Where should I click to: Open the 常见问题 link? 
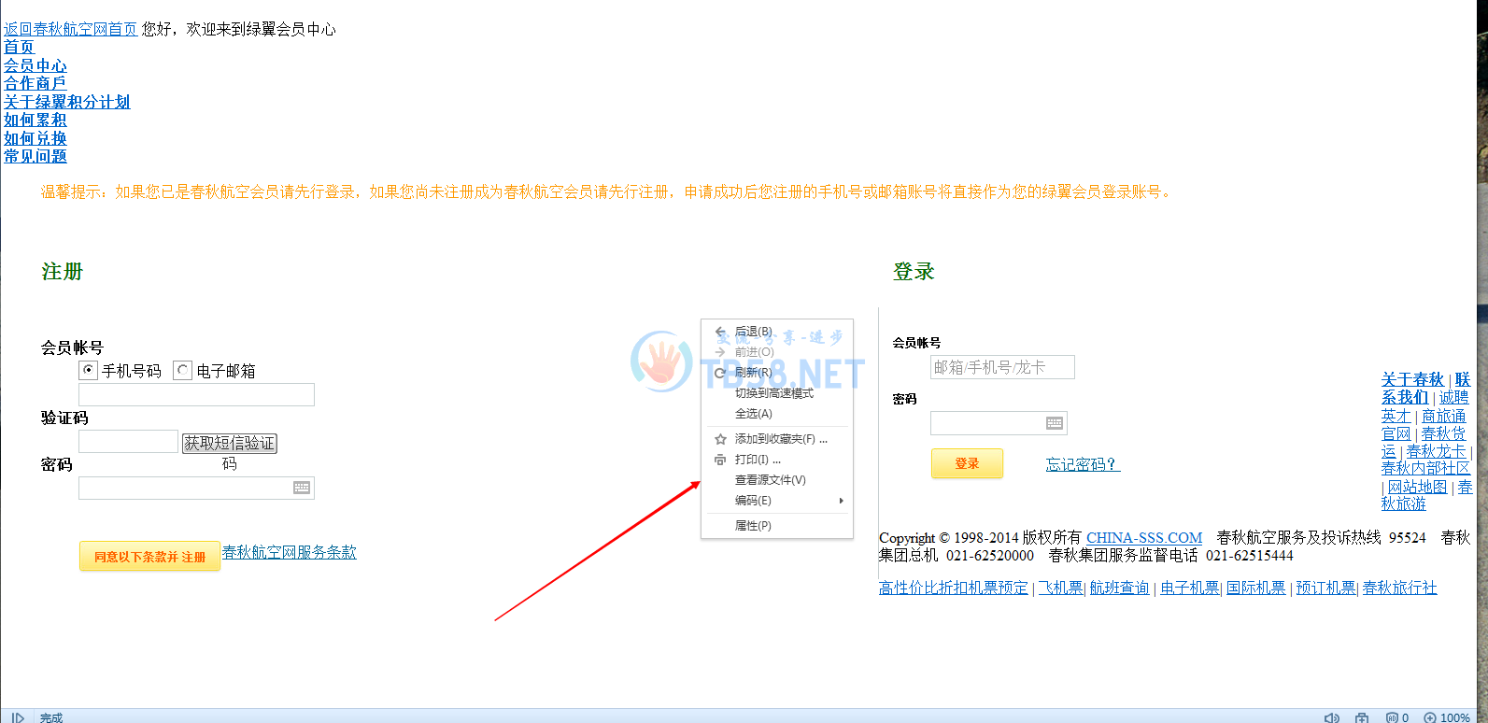[x=35, y=156]
